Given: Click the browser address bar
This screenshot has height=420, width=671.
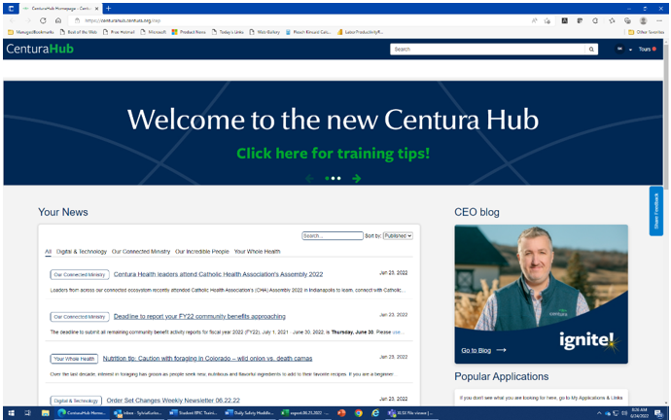Looking at the screenshot, I should pyautogui.click(x=300, y=20).
